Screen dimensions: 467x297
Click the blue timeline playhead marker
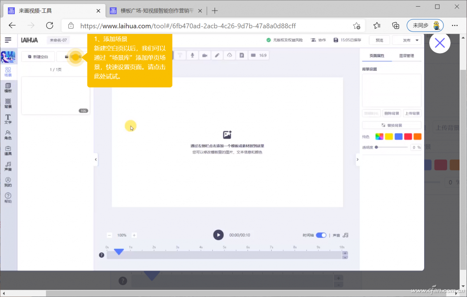119,252
